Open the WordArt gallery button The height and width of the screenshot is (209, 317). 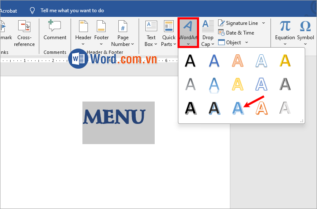[x=188, y=32]
